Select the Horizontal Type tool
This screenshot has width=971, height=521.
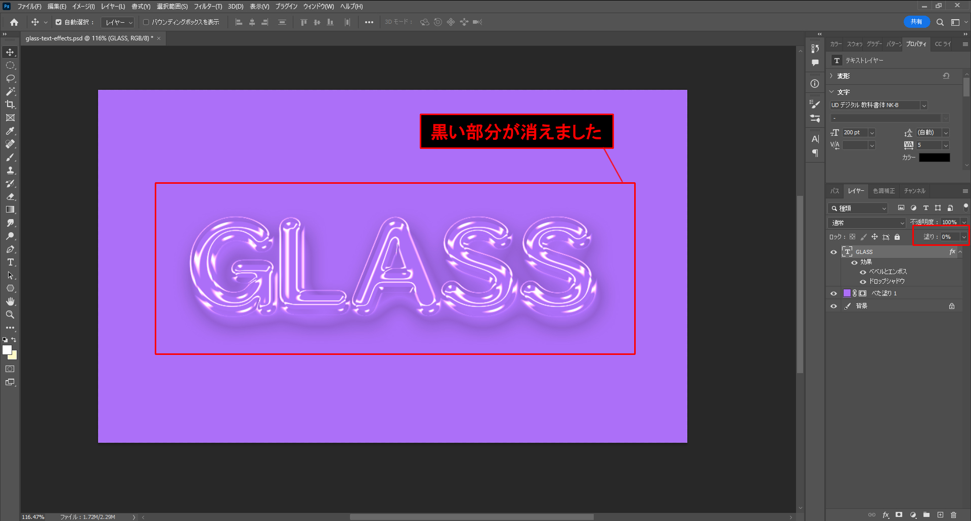(x=10, y=263)
